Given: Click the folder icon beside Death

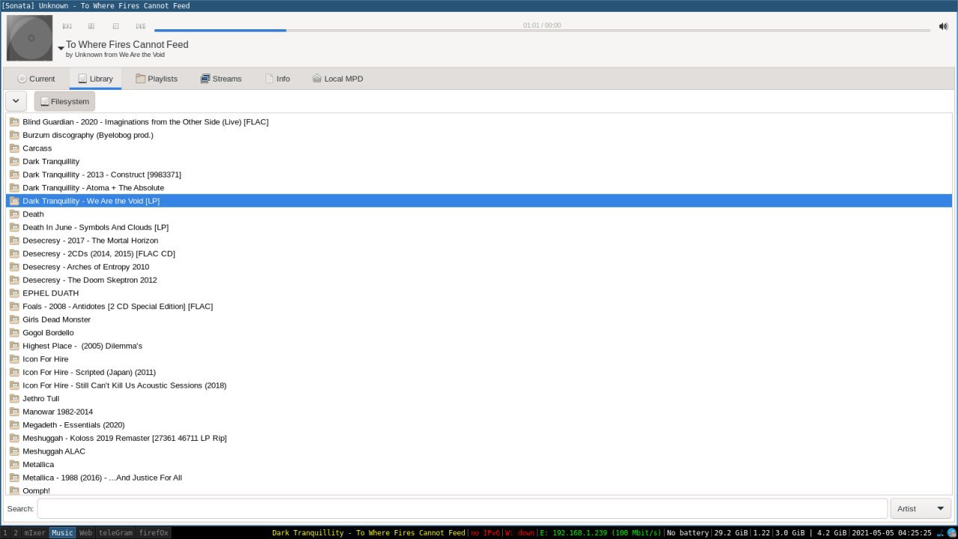Looking at the screenshot, I should (x=14, y=214).
